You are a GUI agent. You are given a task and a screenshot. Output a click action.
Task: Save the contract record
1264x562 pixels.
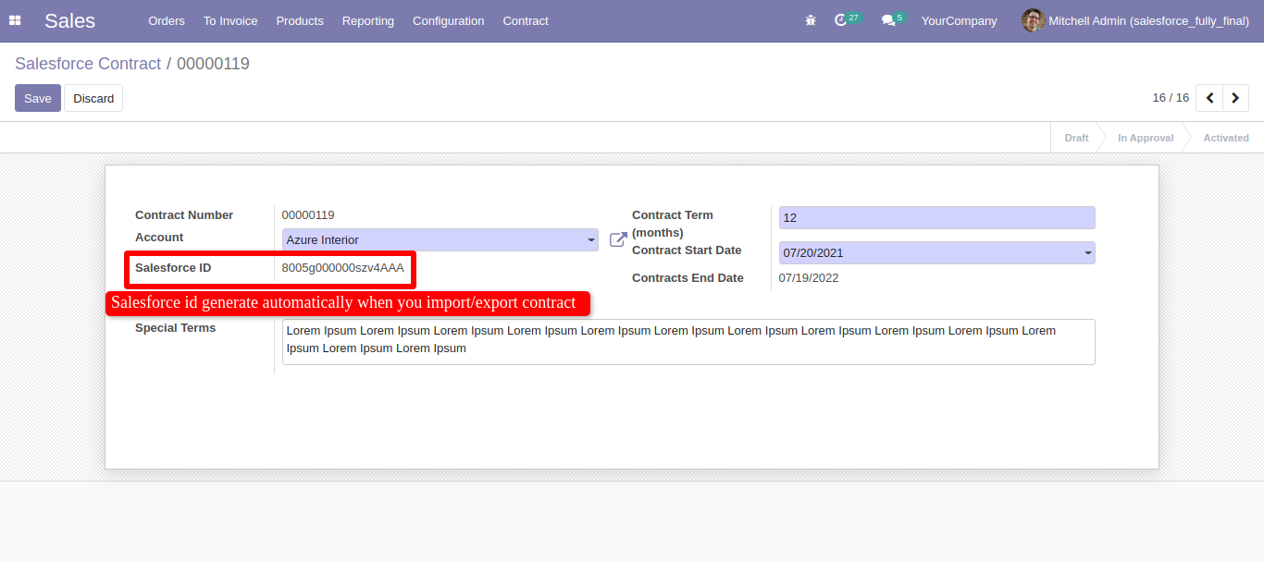[38, 98]
